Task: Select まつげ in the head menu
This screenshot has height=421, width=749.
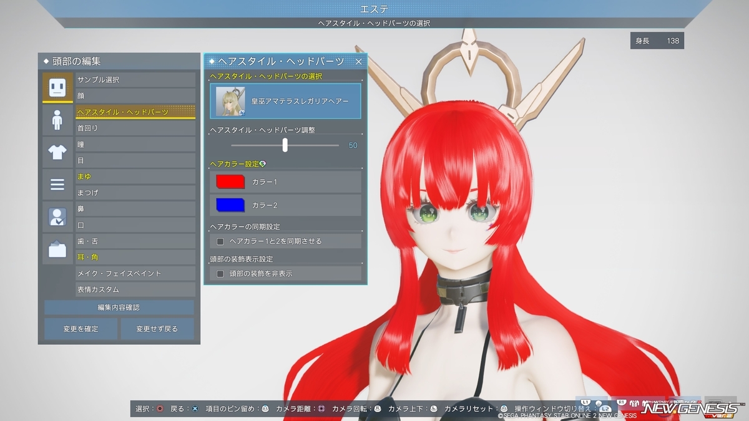Action: (x=135, y=193)
